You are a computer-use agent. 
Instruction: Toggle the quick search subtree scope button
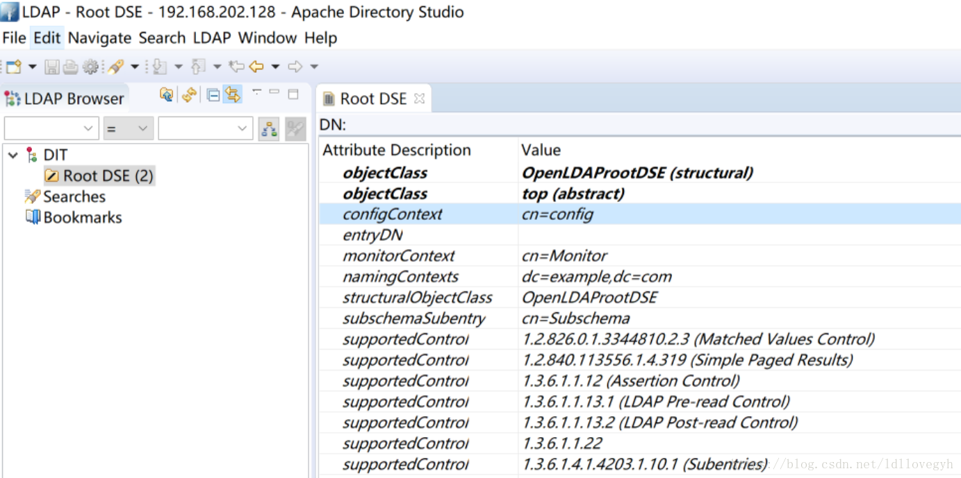click(x=269, y=128)
